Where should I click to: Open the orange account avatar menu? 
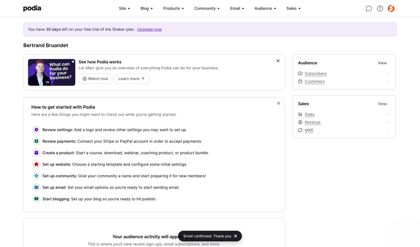pos(391,8)
